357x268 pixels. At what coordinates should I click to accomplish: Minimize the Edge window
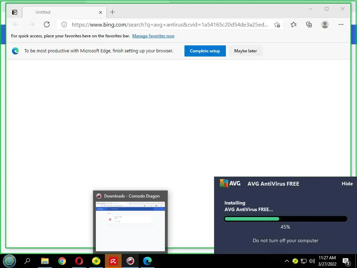click(311, 9)
